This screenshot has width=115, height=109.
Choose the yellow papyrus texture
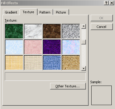point(14,62)
